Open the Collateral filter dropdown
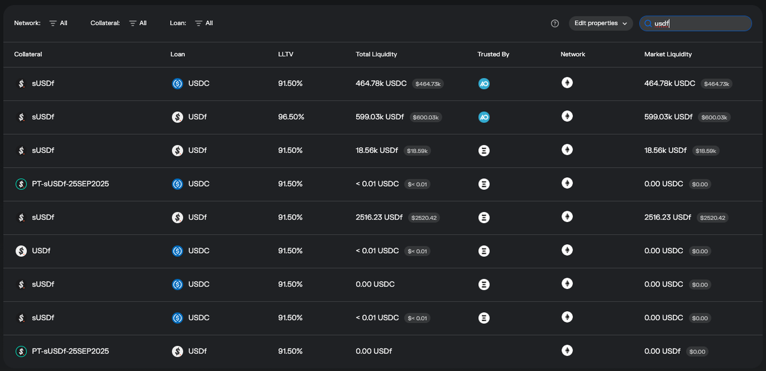 coord(138,23)
